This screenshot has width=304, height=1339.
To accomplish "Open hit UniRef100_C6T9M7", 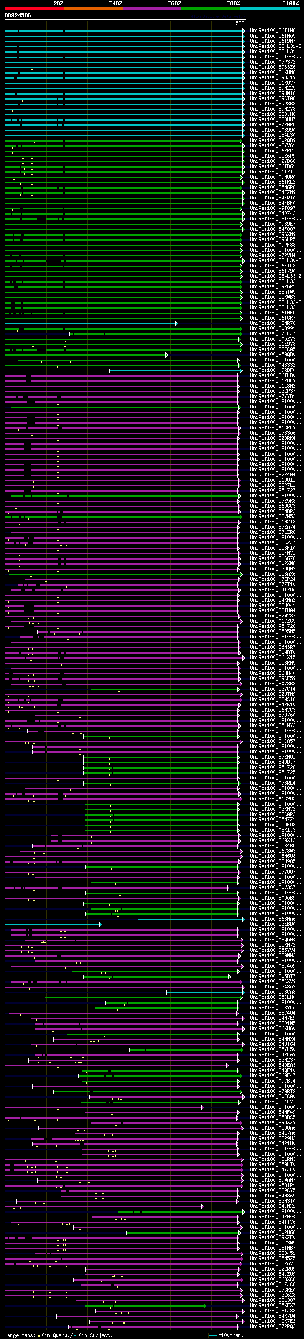I will (x=273, y=41).
